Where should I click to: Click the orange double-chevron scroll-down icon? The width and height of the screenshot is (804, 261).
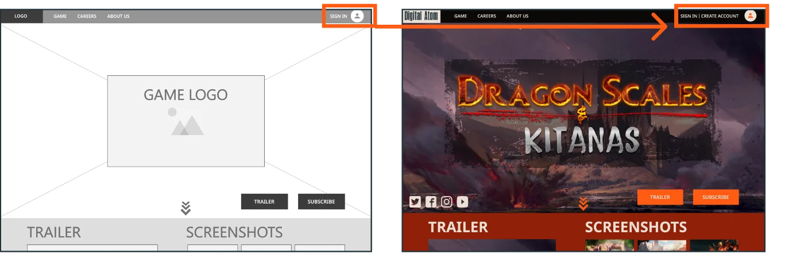pos(583,204)
